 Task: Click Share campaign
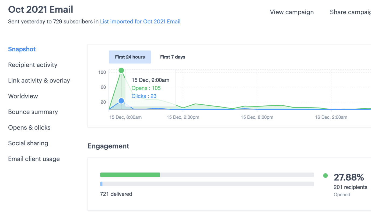(350, 12)
